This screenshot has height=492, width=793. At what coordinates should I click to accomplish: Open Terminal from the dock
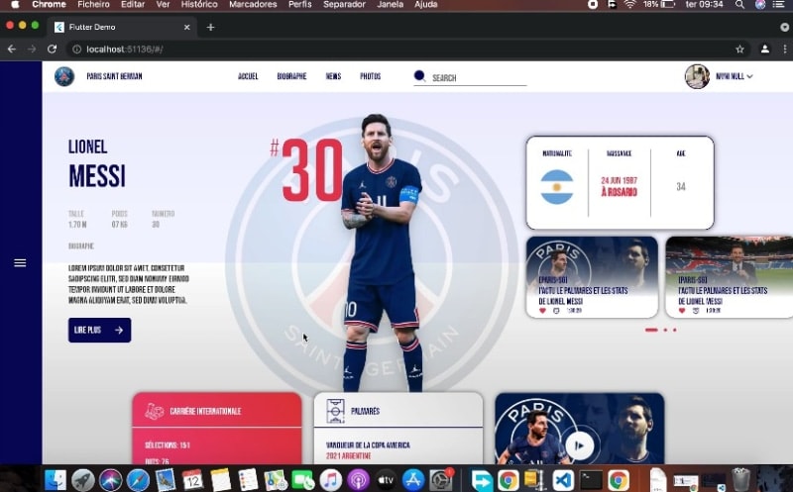coord(591,480)
